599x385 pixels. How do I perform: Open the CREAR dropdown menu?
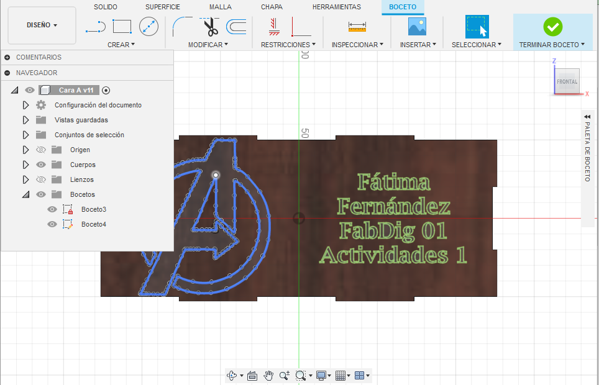[121, 45]
